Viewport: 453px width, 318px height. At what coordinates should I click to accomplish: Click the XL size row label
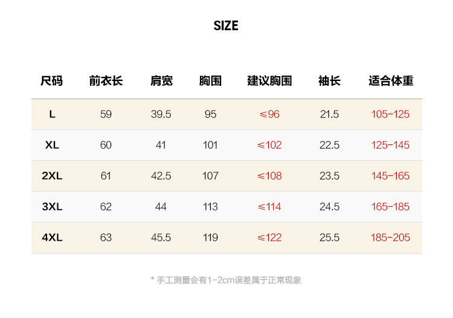52,145
